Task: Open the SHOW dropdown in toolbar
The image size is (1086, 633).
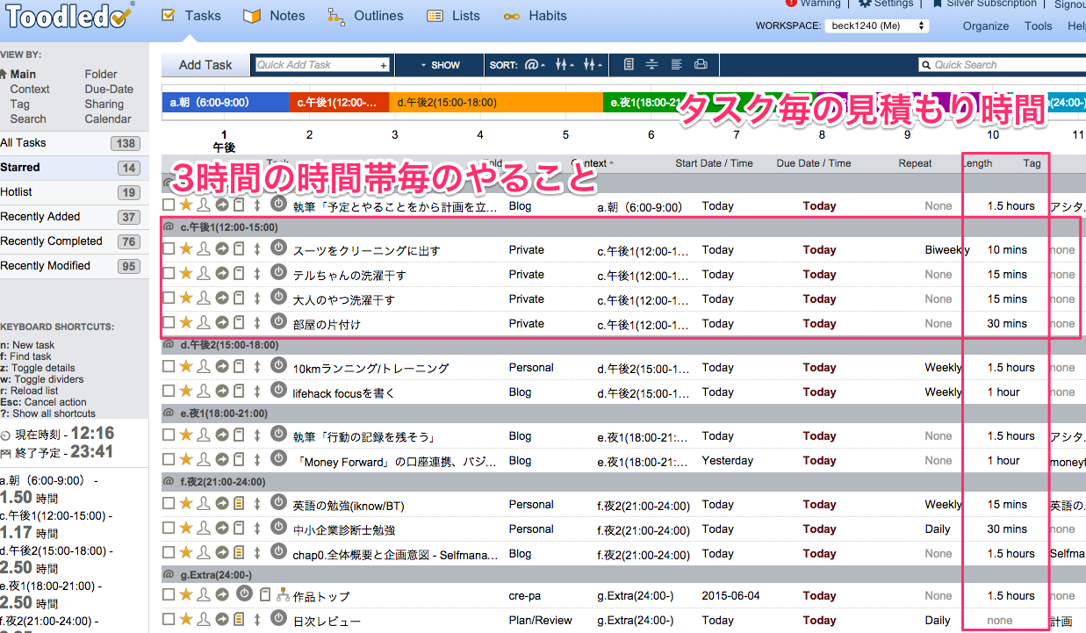Action: 440,65
